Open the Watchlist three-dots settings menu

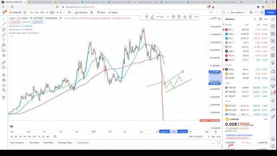pos(266,19)
